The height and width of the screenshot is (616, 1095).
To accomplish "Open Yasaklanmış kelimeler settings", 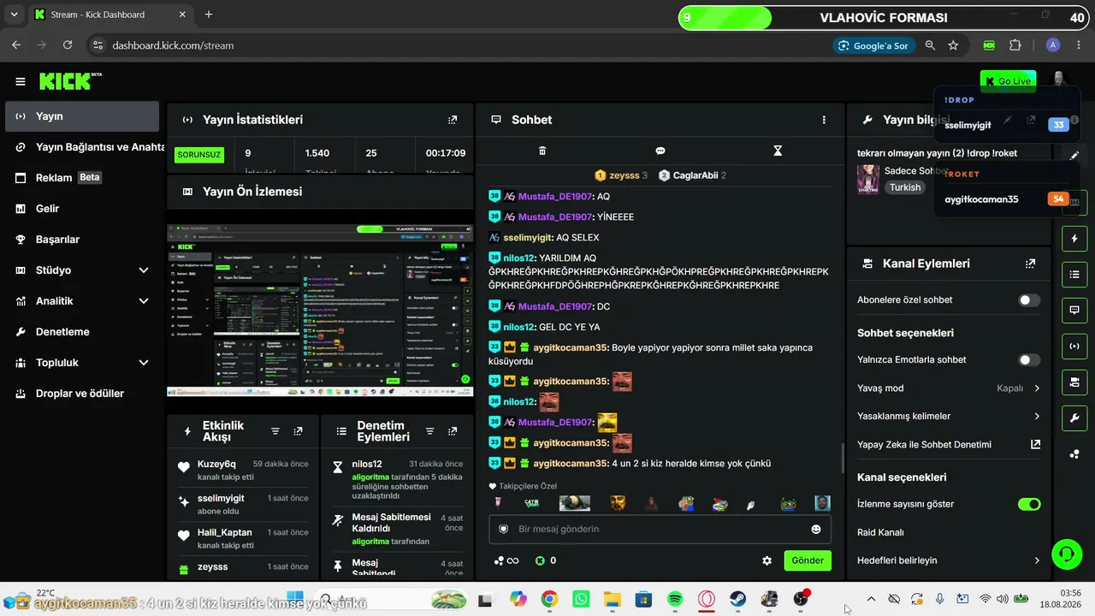I will click(949, 417).
